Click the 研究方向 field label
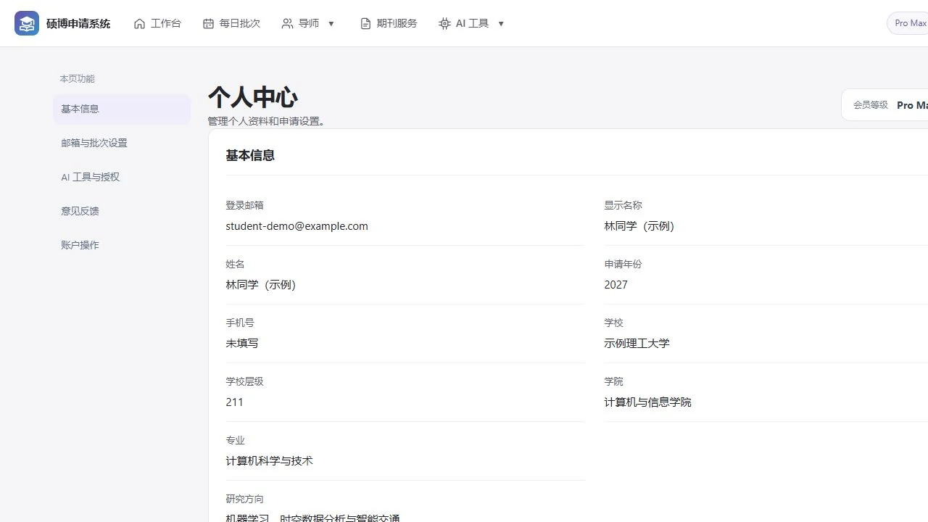The width and height of the screenshot is (928, 522). [244, 499]
